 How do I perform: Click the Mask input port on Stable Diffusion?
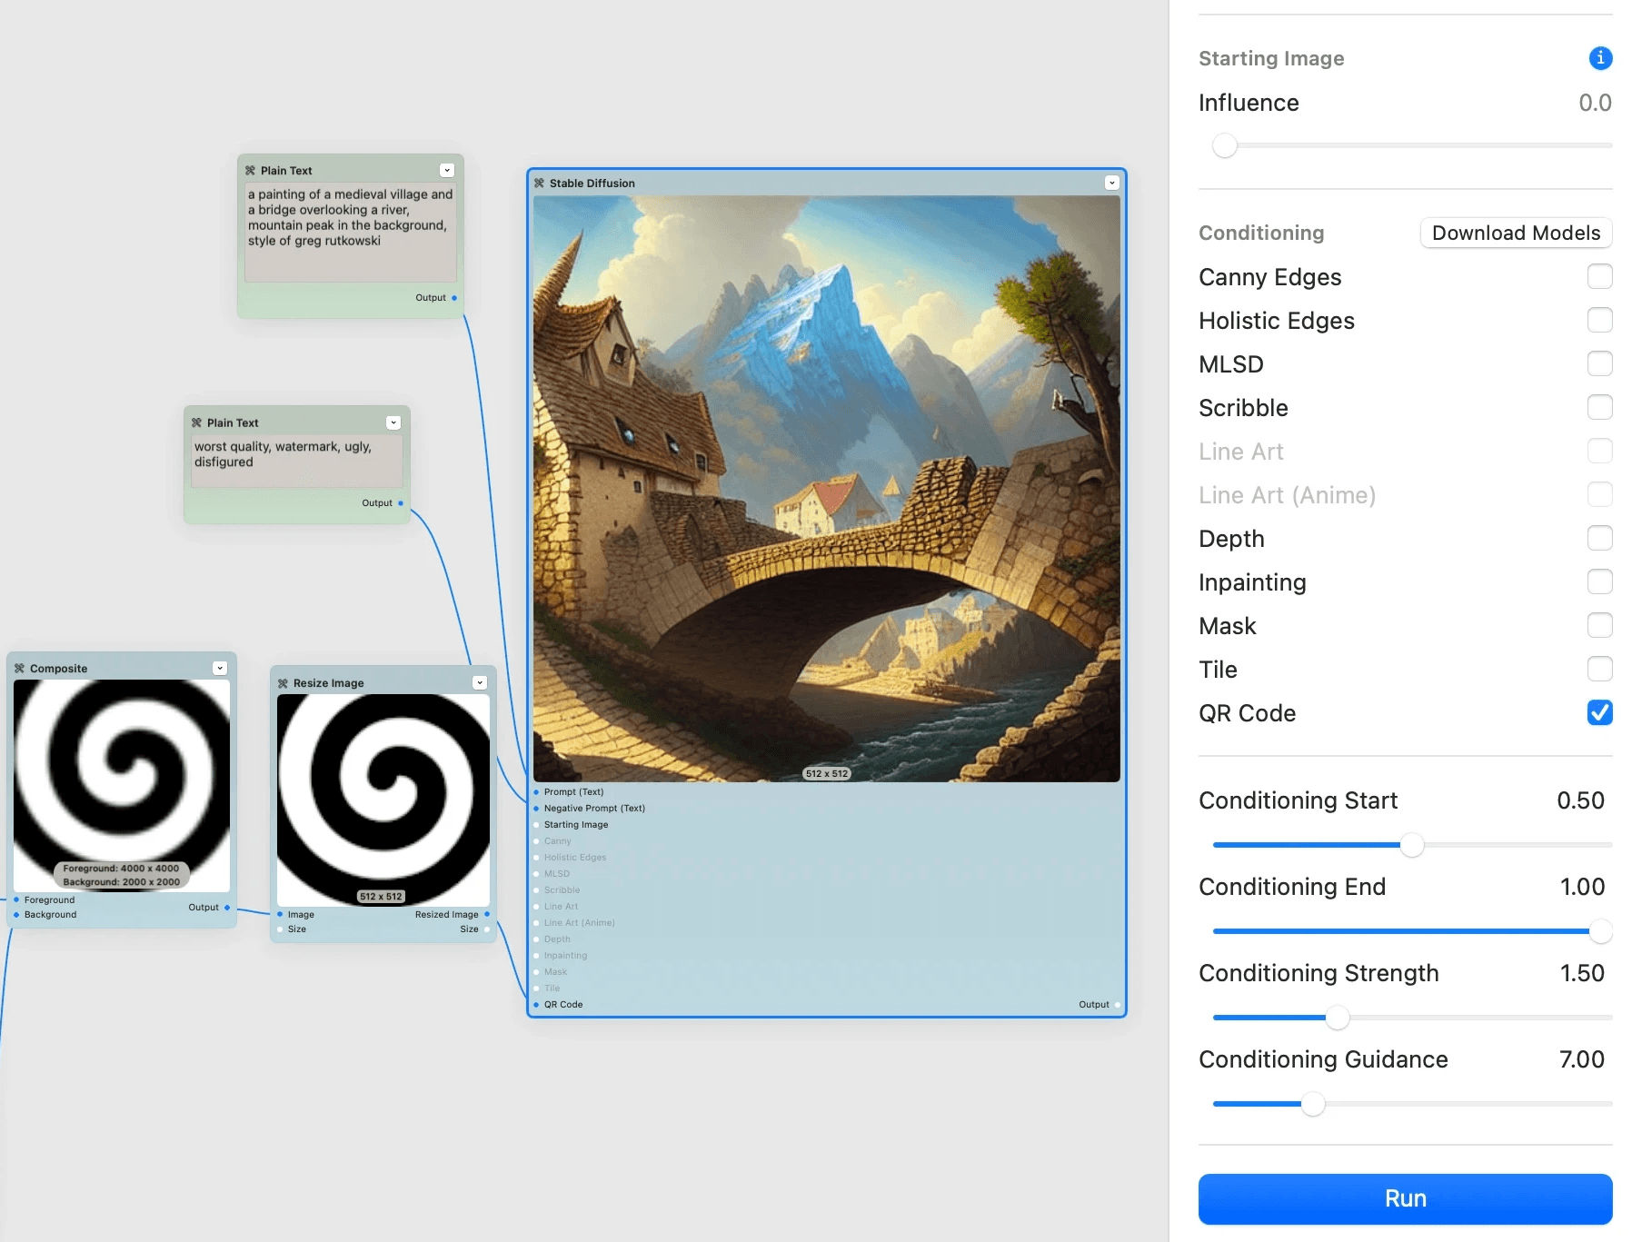coord(536,972)
